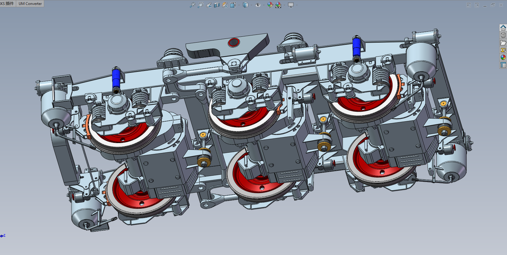Click the View Settings monitor icon
The height and width of the screenshot is (255, 507).
291,5
